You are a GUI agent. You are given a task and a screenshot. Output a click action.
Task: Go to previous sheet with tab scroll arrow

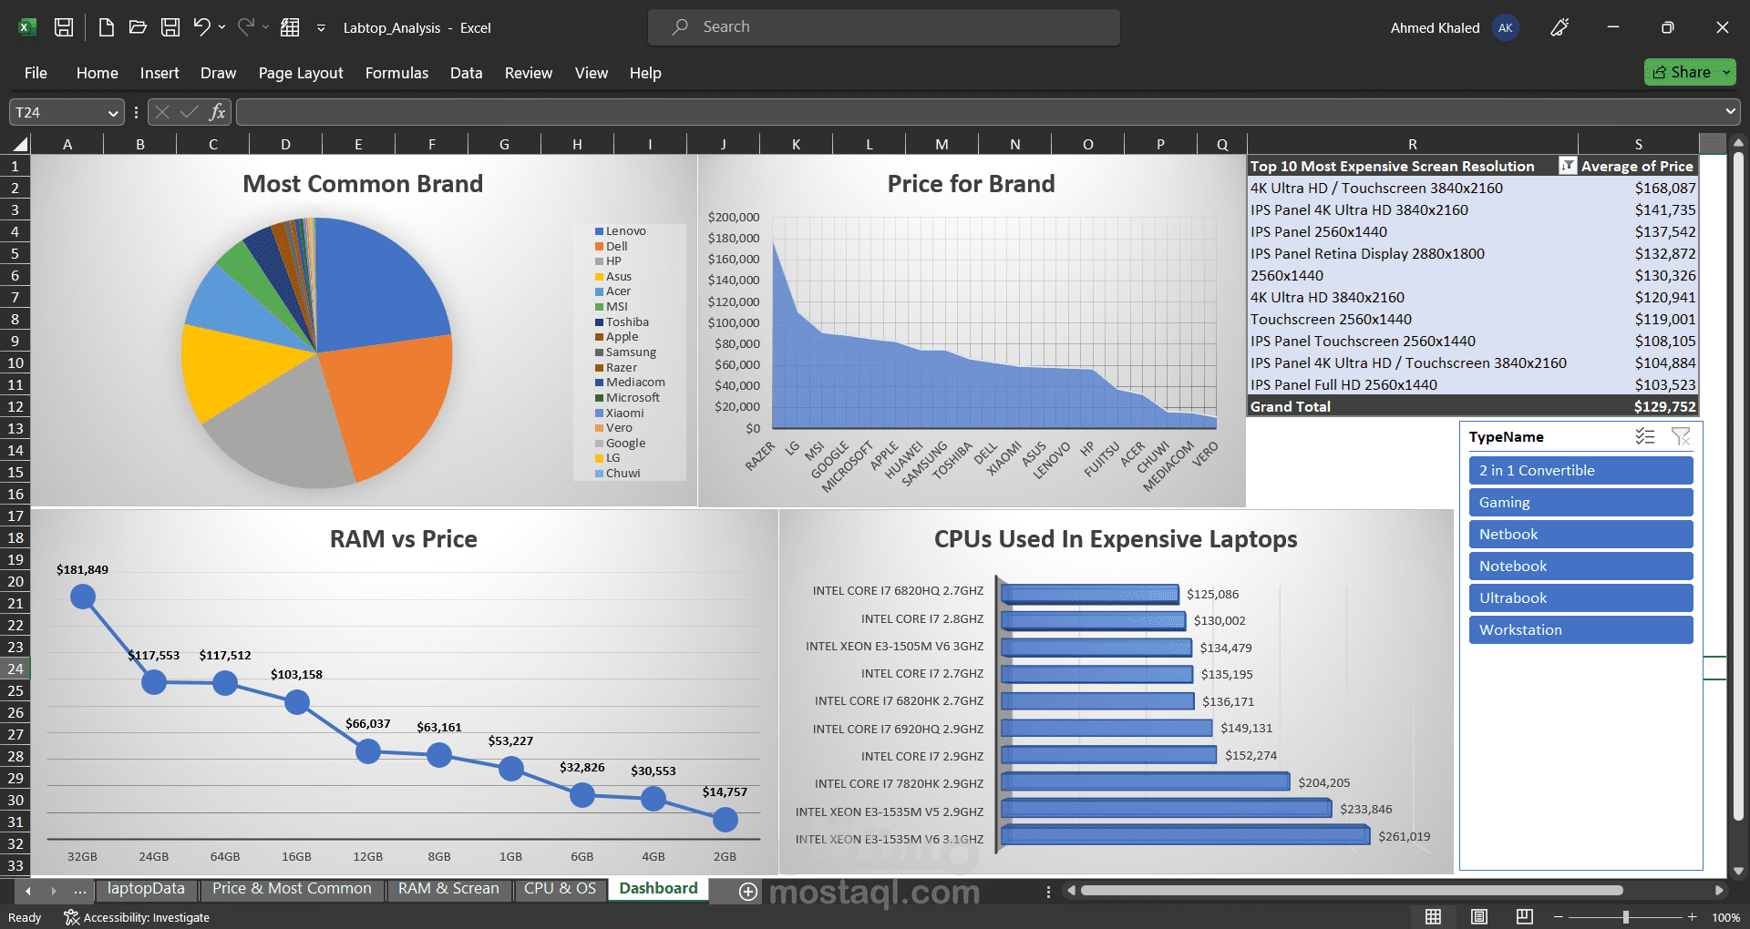pos(28,890)
